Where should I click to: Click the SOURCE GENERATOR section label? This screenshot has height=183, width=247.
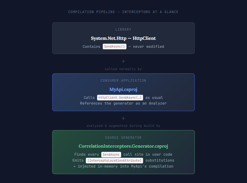[123, 138]
